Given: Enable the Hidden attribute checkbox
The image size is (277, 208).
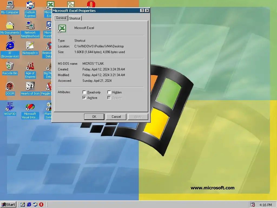Looking at the screenshot, I should 109,92.
